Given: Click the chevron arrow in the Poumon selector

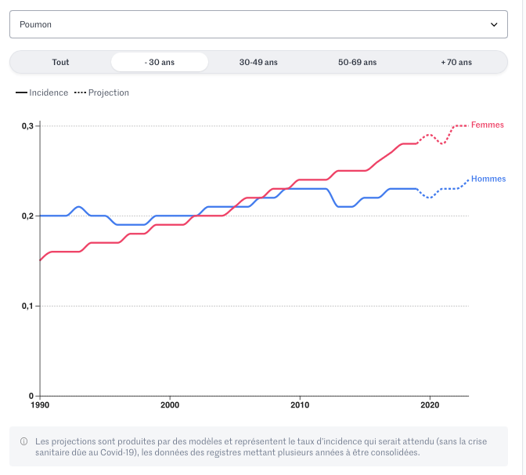Looking at the screenshot, I should click(x=494, y=24).
